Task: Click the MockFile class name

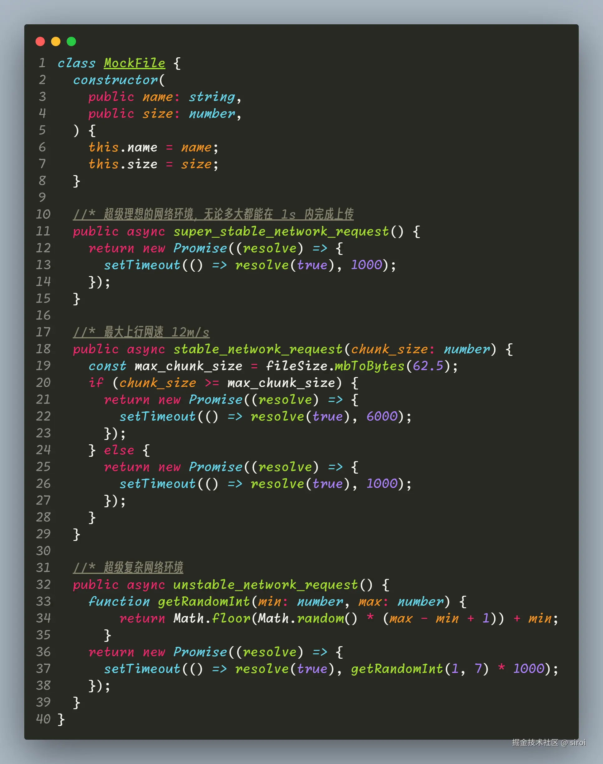Action: coord(134,63)
